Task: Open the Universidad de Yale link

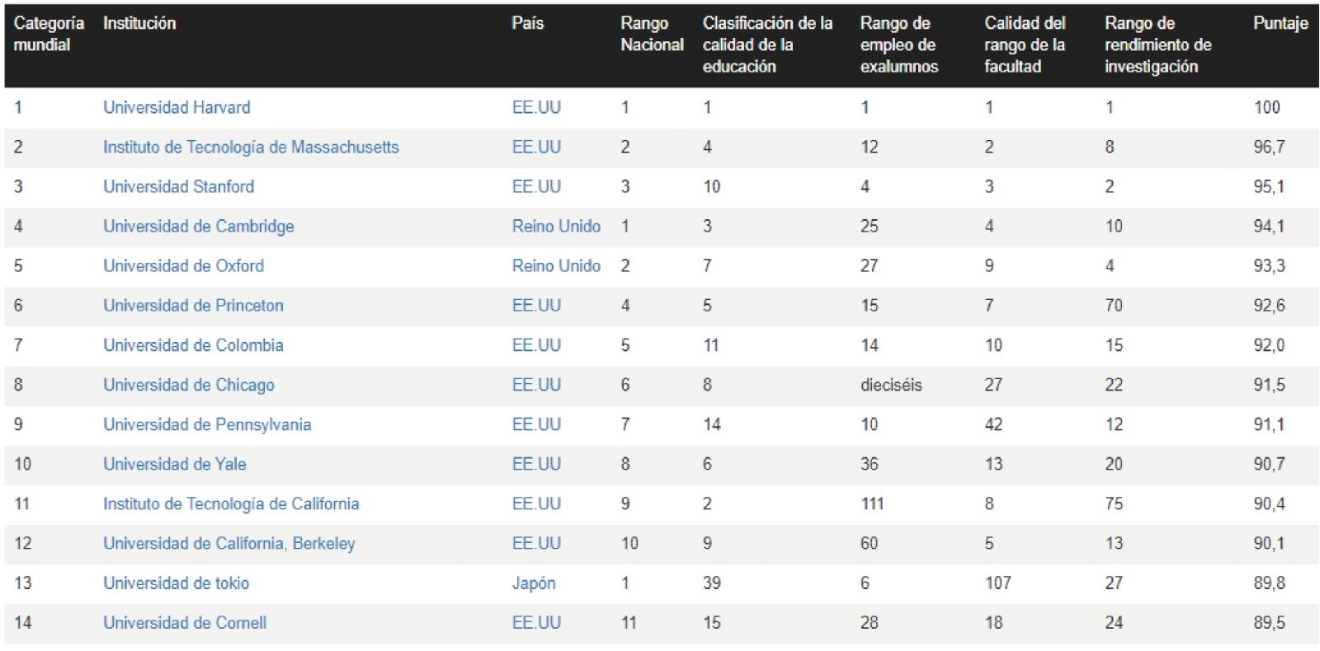Action: 174,464
